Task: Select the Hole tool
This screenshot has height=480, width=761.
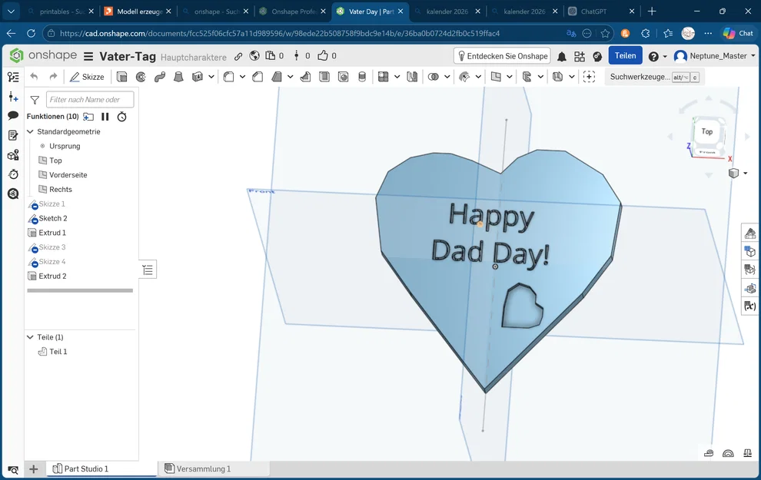Action: [343, 77]
